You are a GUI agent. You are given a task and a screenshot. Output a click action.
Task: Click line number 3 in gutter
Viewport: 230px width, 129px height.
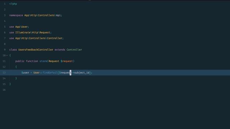[x=5, y=15]
